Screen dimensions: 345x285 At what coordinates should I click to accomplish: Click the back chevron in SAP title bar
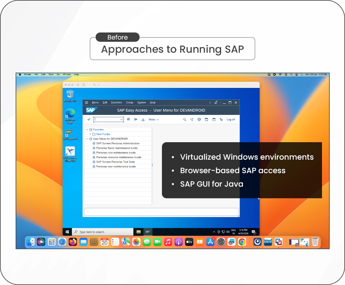click(210, 102)
